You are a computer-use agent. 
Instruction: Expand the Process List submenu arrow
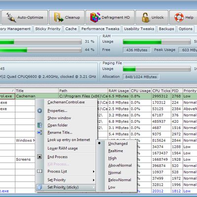tap(94, 171)
